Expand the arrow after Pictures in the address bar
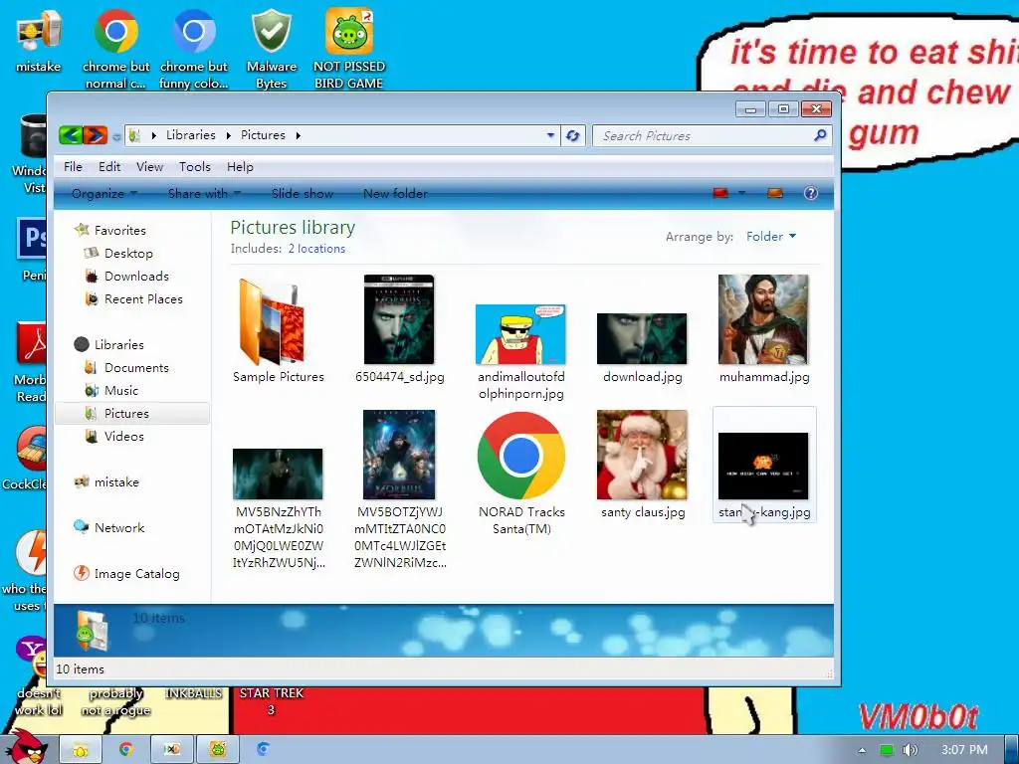Screen dimensions: 1019x764 pos(299,135)
